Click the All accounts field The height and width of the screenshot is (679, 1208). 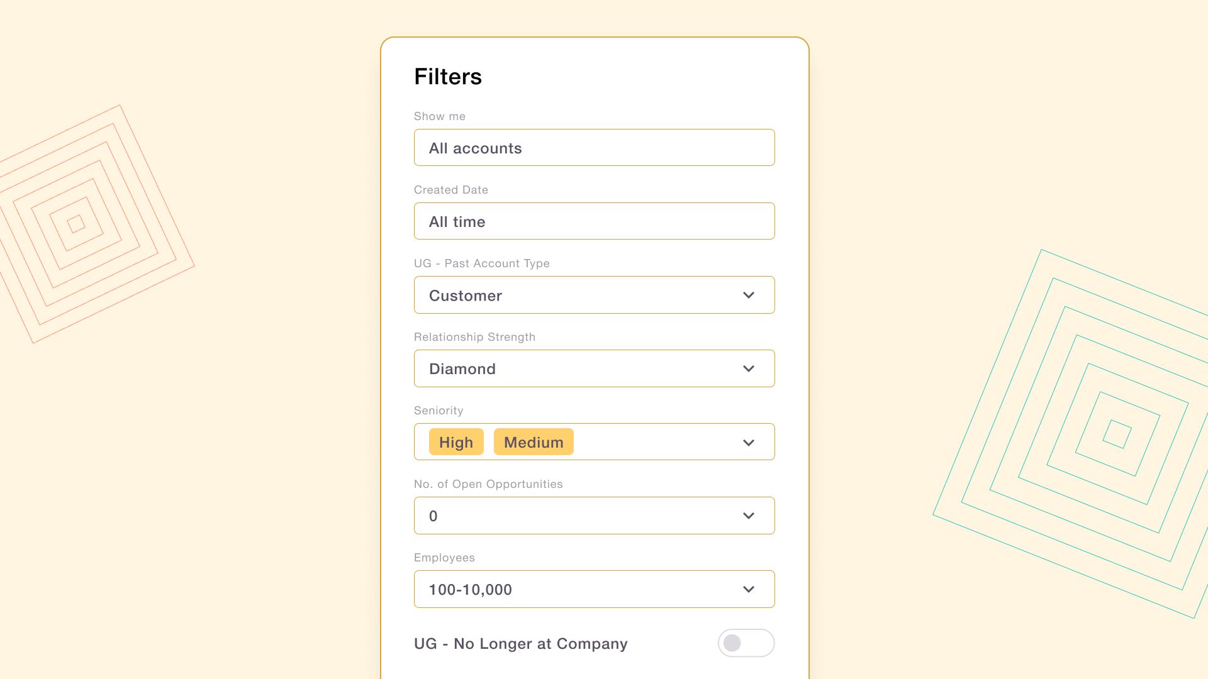594,148
